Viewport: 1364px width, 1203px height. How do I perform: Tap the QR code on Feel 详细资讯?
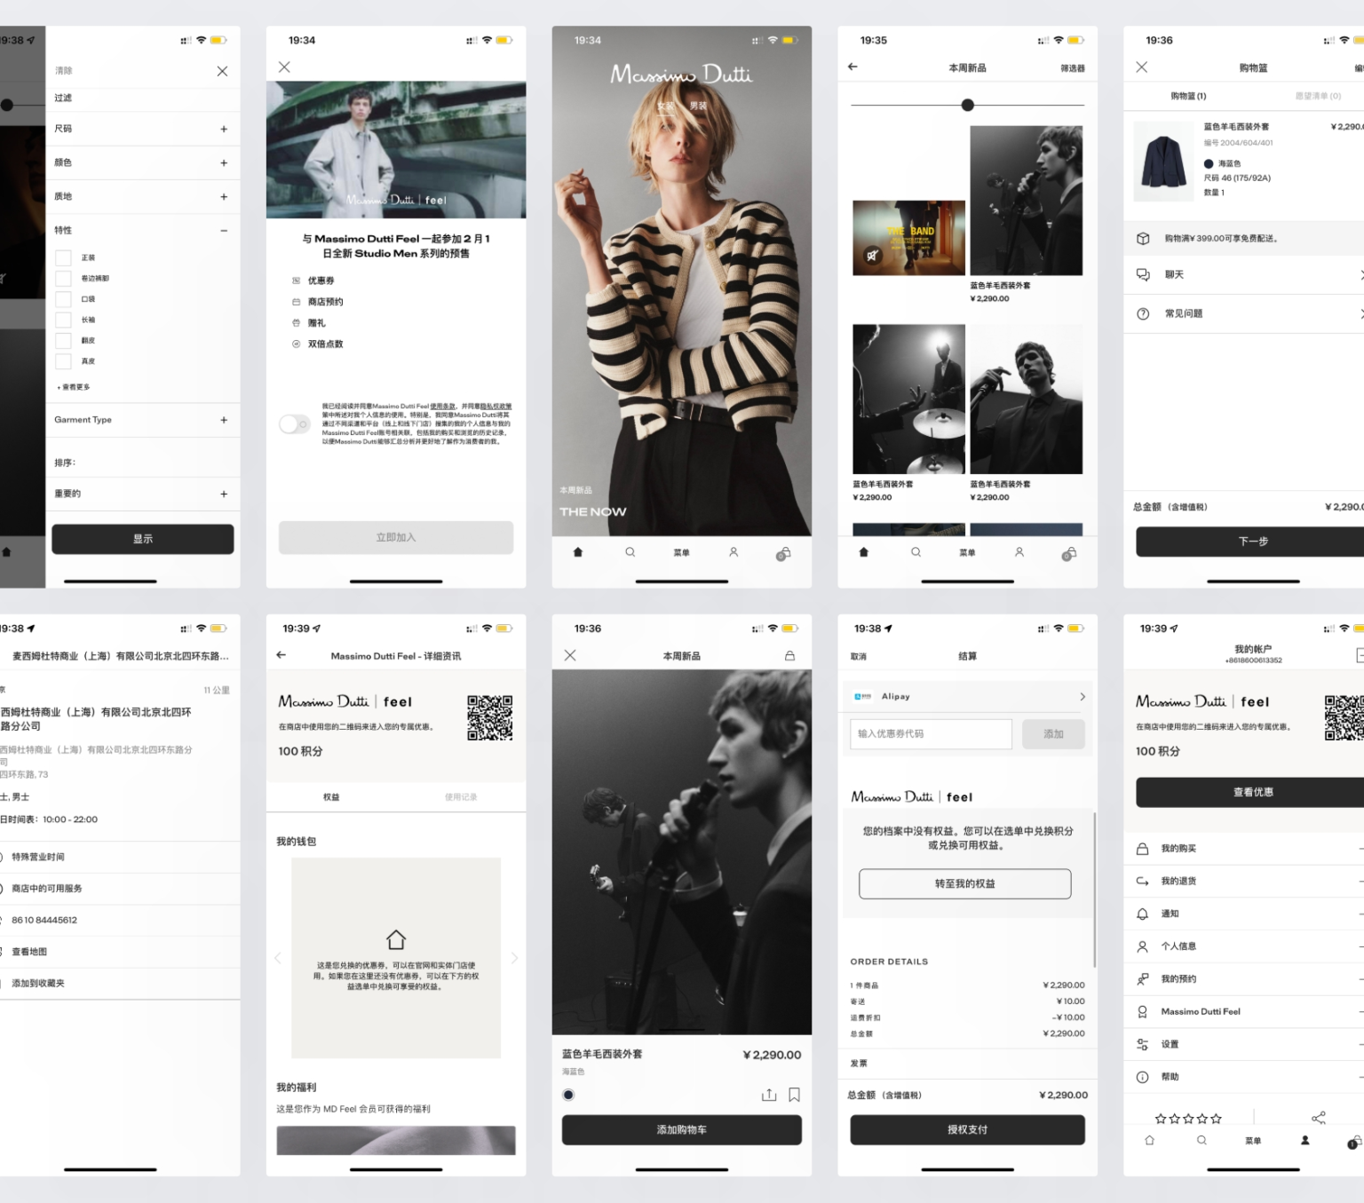click(x=490, y=717)
